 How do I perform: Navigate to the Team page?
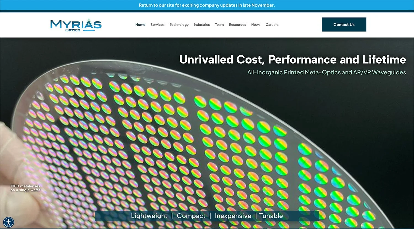pos(219,24)
